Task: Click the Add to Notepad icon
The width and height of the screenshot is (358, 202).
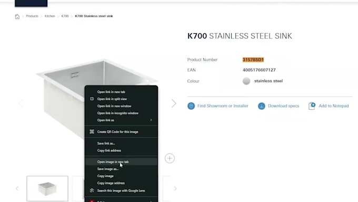Action: coord(312,106)
